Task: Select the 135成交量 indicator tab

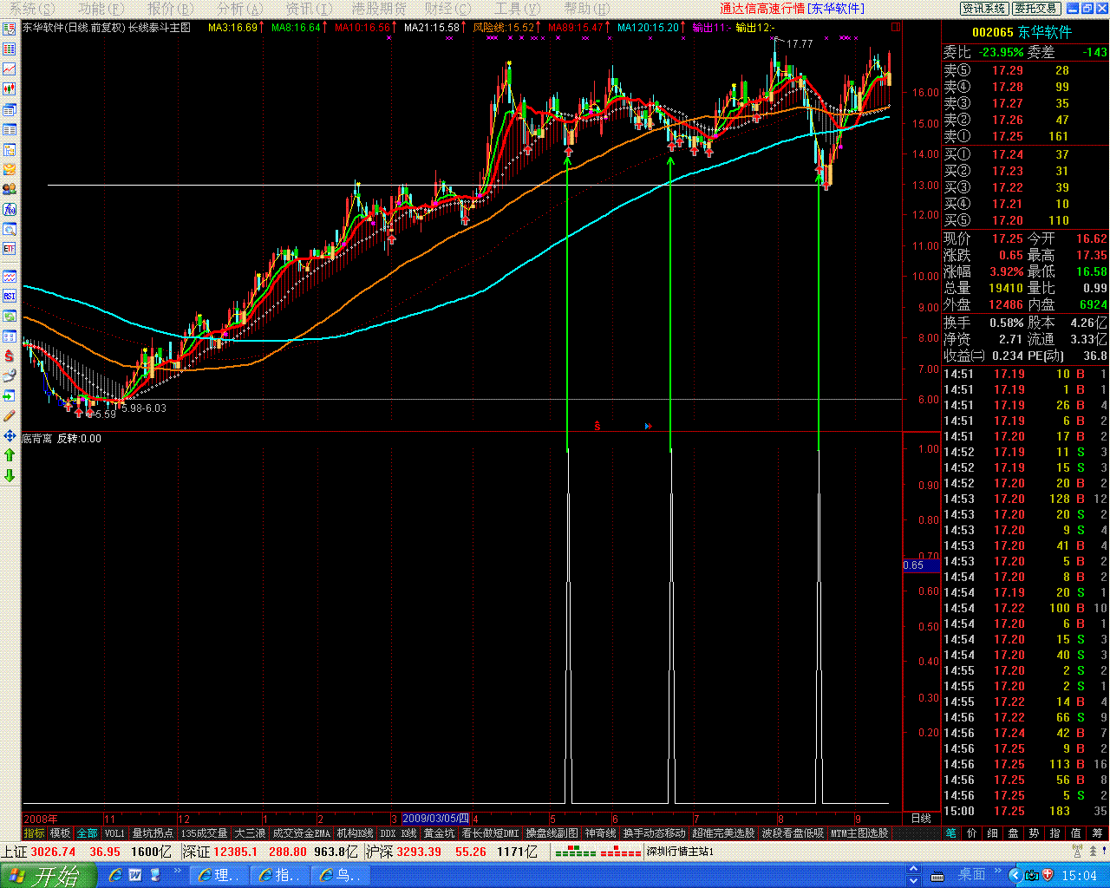Action: click(x=204, y=833)
